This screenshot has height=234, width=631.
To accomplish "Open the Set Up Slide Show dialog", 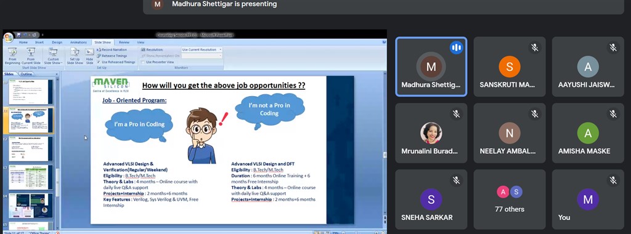I will tap(75, 56).
